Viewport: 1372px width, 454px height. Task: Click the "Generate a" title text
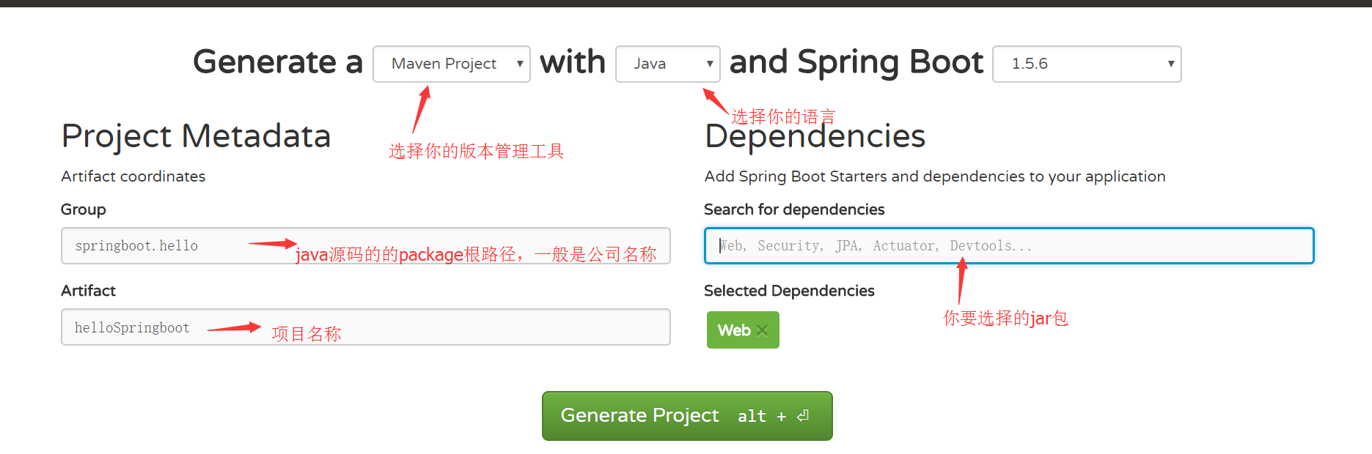pyautogui.click(x=277, y=62)
